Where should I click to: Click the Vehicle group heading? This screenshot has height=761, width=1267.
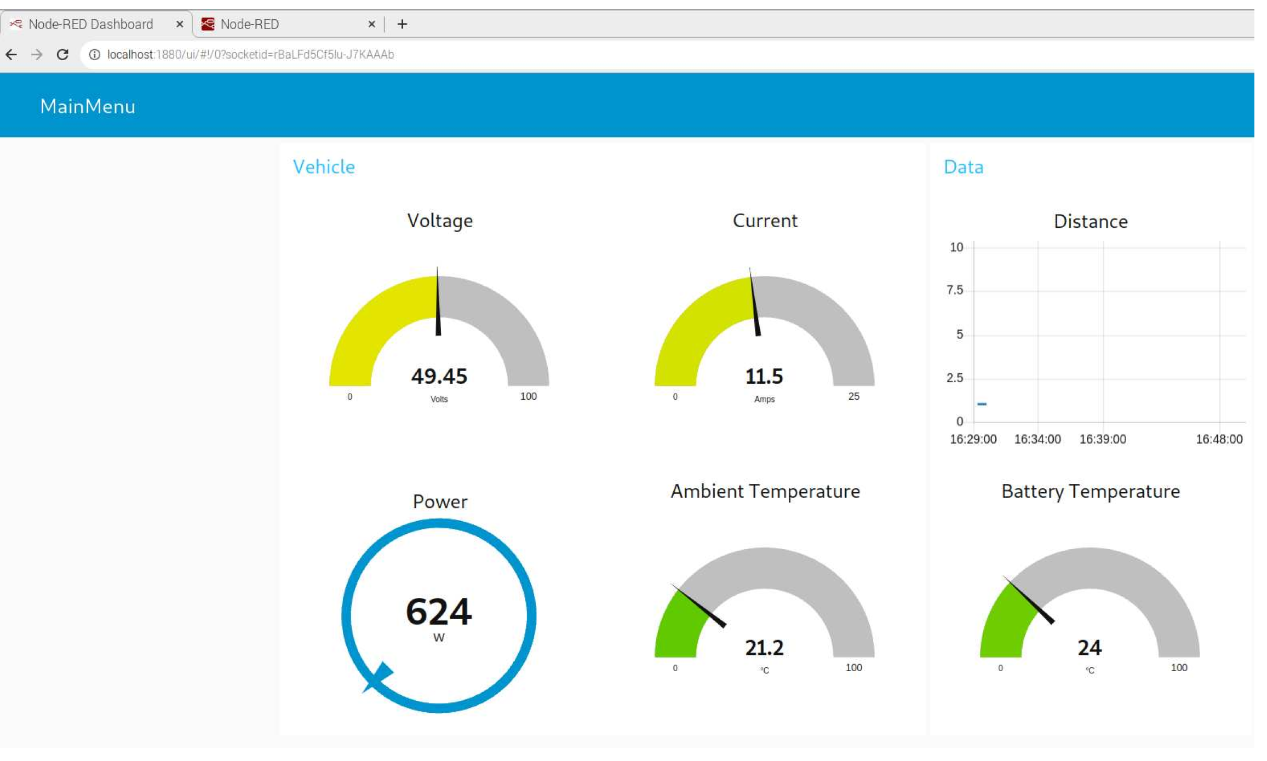click(324, 166)
